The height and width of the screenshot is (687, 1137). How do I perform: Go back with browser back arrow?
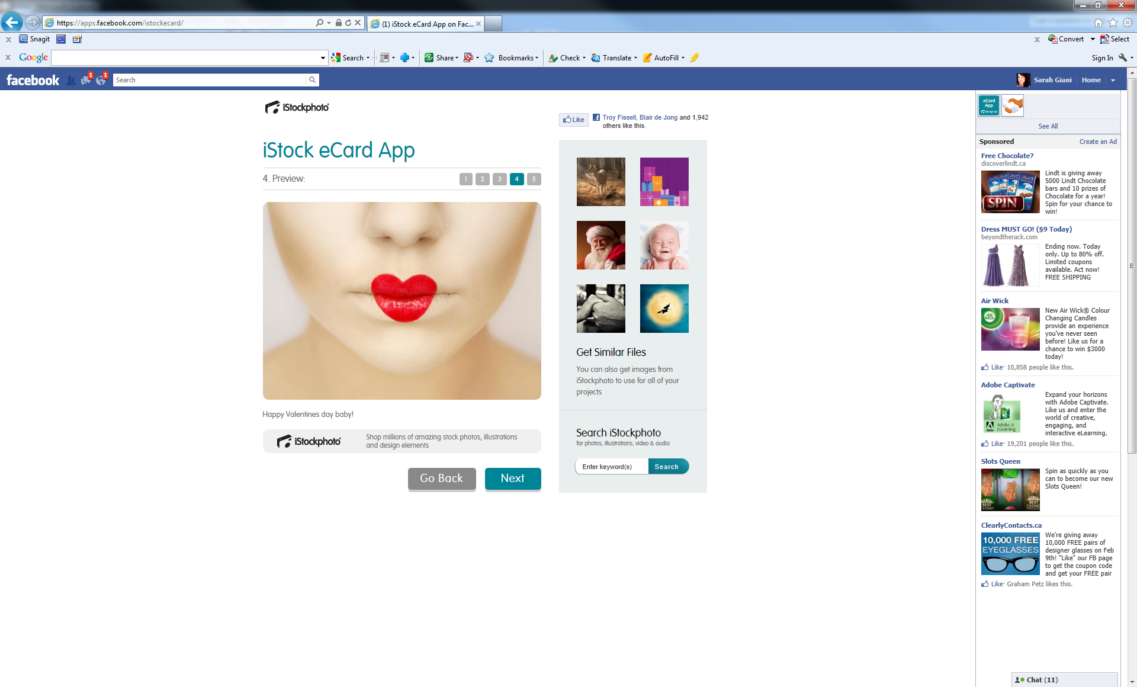point(12,23)
